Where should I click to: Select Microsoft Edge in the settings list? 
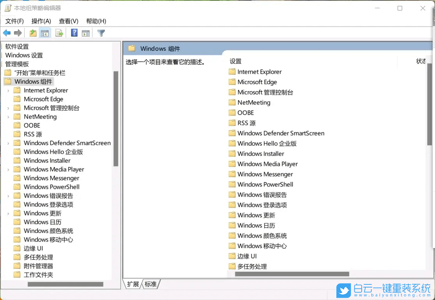coord(257,82)
